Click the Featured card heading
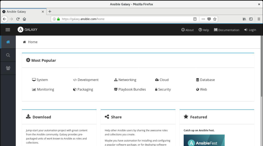Viewport: 263px width, 146px height. pyautogui.click(x=195, y=117)
